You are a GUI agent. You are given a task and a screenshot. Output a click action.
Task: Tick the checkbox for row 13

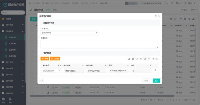coord(33,93)
